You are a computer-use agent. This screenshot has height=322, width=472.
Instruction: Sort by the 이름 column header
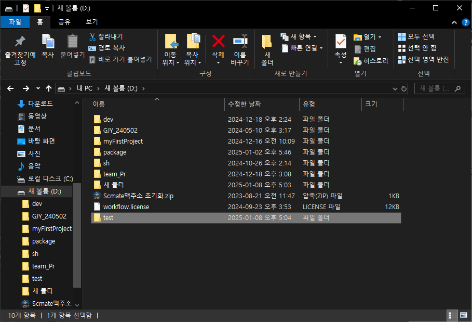point(157,105)
